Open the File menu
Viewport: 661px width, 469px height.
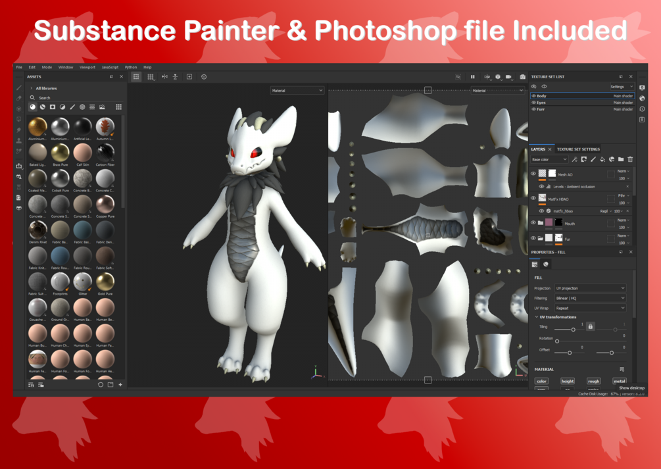coord(19,67)
